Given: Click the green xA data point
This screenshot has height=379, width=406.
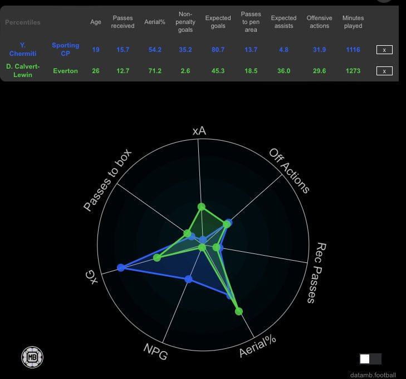Looking at the screenshot, I should coord(202,207).
